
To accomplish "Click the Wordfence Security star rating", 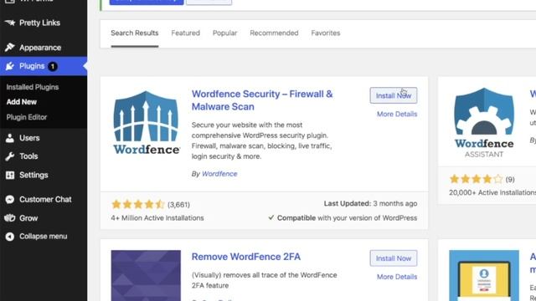I will (x=138, y=204).
